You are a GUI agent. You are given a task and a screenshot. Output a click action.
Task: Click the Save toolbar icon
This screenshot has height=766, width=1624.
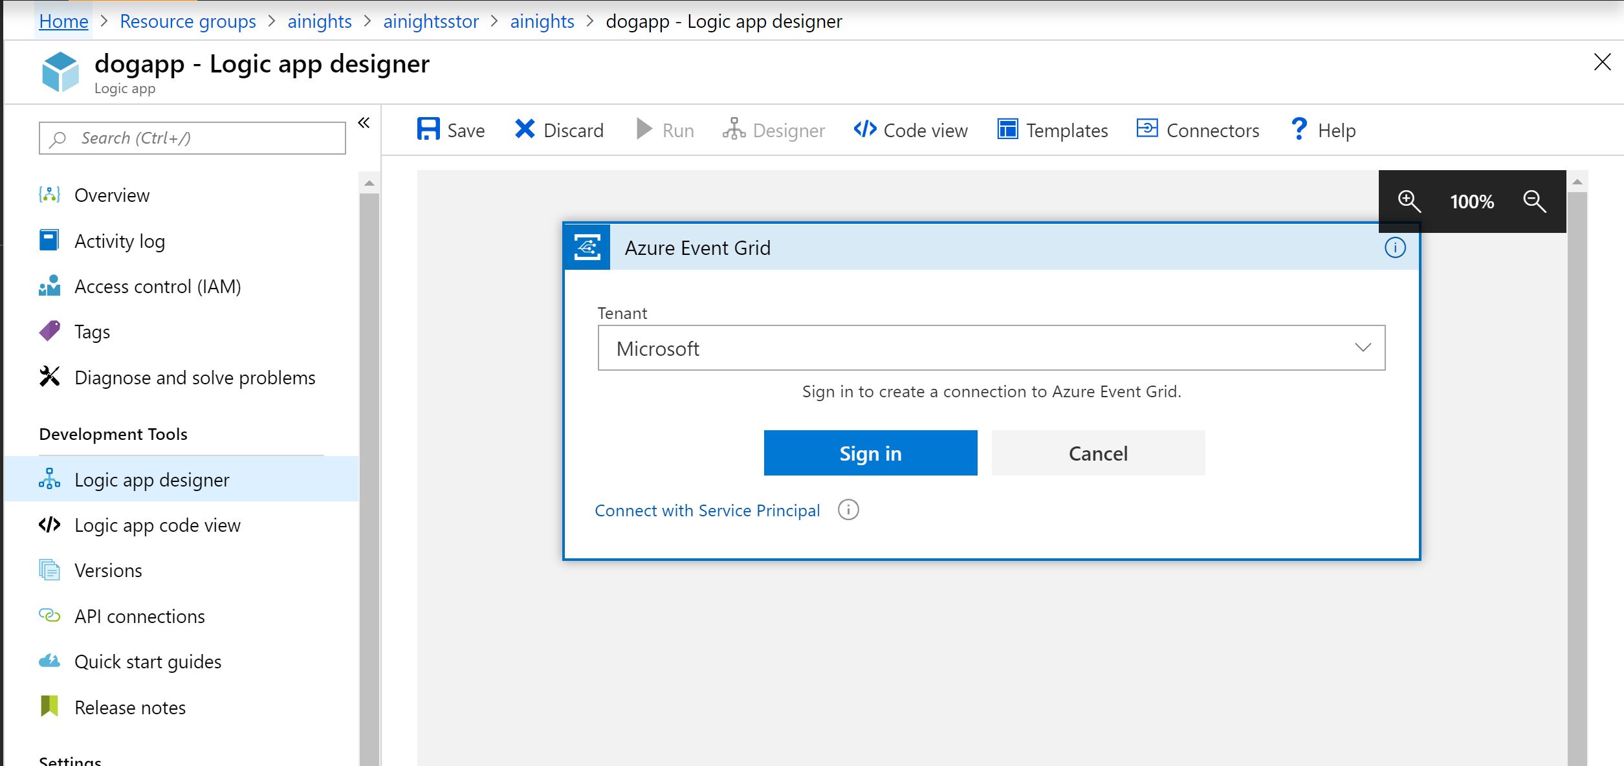click(x=428, y=129)
